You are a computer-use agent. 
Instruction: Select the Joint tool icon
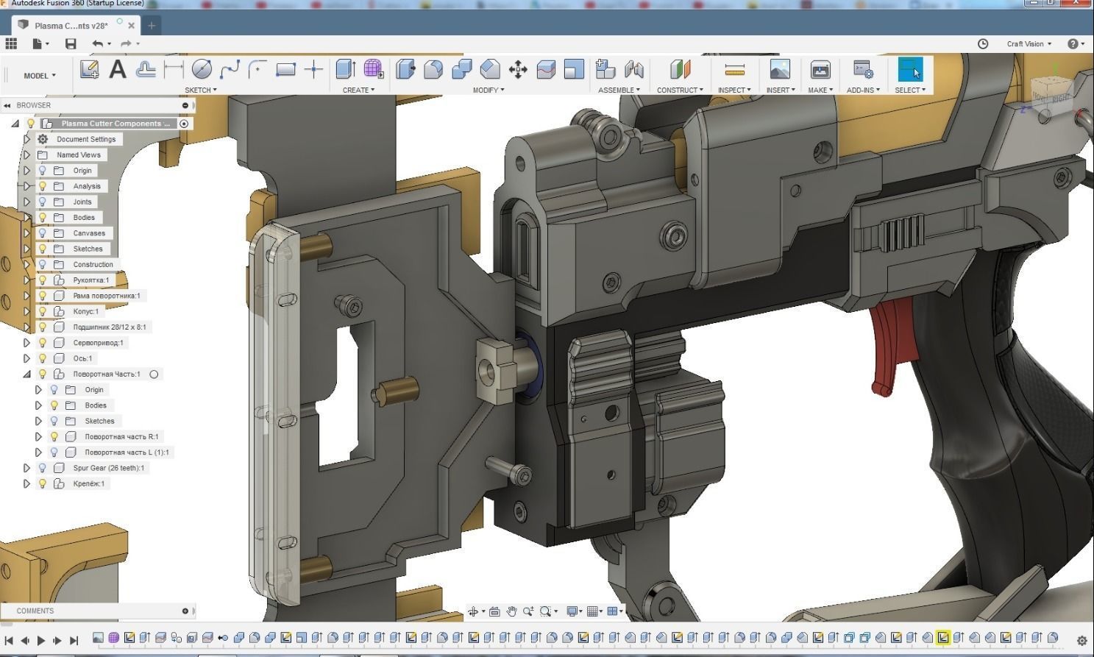633,70
